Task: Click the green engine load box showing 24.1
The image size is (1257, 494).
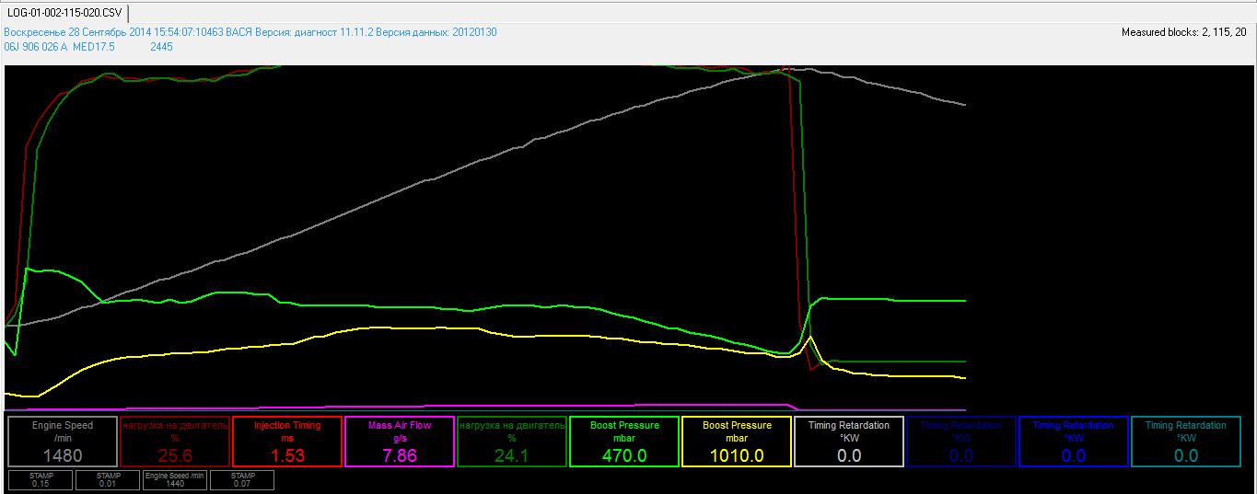Action: [512, 442]
